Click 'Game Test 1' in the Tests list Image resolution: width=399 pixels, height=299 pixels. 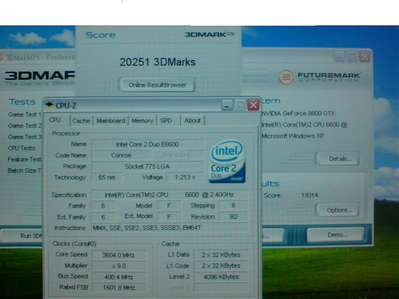point(24,115)
